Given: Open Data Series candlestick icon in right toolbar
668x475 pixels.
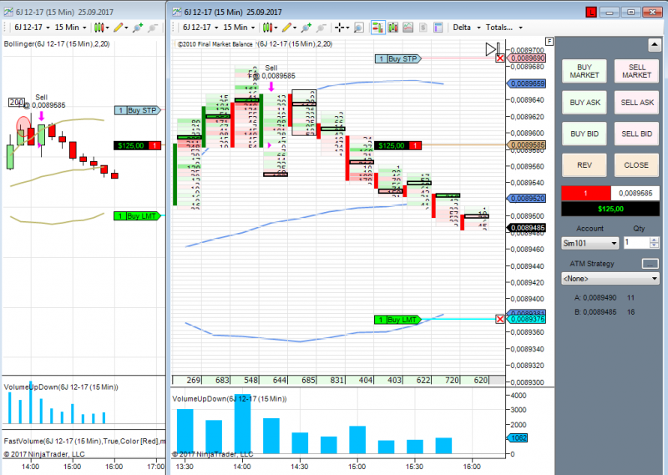Looking at the screenshot, I should pyautogui.click(x=392, y=28).
